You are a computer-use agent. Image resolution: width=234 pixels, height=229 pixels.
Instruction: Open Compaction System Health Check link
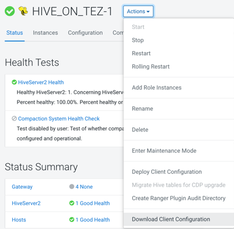point(58,119)
